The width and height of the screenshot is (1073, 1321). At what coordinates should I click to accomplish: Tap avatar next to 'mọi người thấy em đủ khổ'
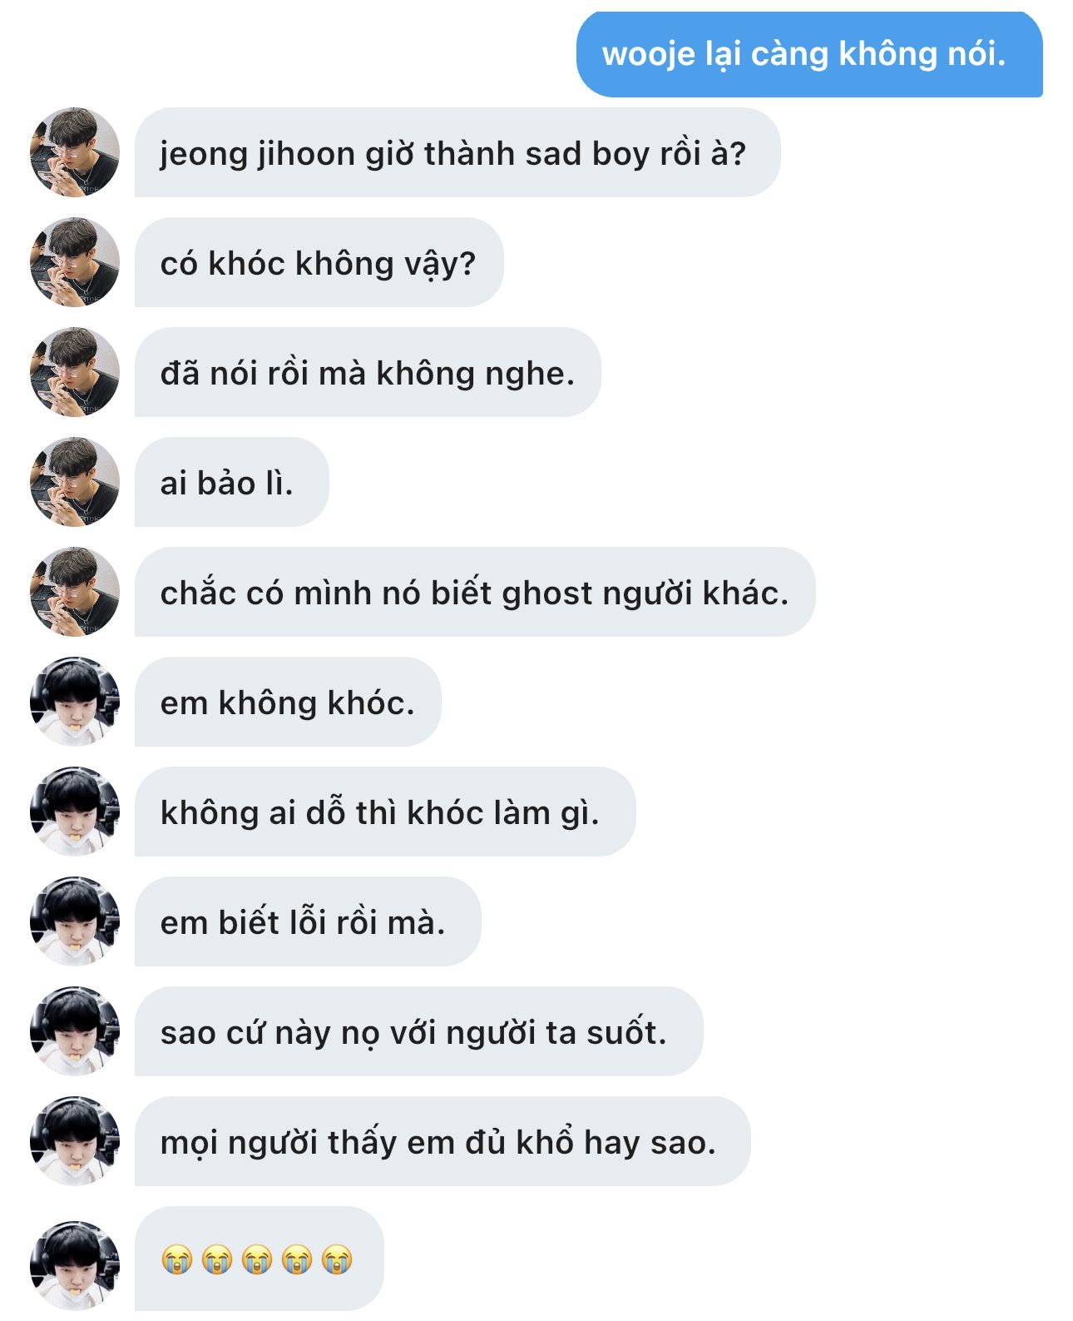pyautogui.click(x=75, y=1141)
